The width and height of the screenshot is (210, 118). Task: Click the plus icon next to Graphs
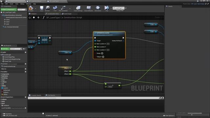pos(26,52)
